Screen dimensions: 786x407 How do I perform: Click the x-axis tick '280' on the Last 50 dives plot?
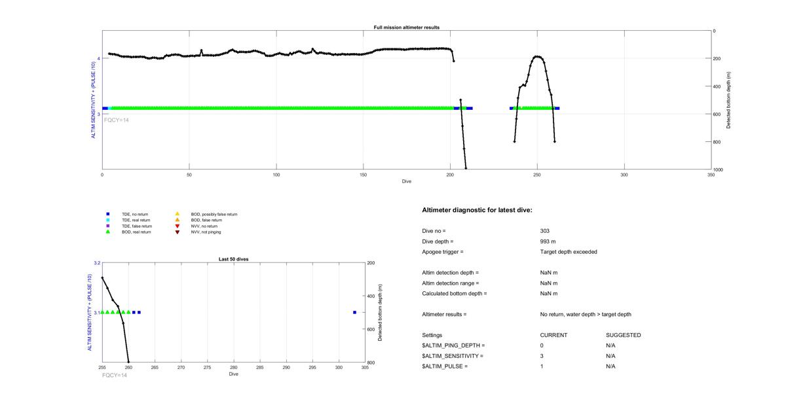234,367
